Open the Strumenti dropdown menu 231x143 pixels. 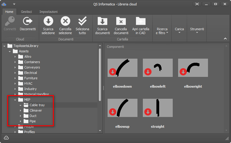tap(197, 31)
